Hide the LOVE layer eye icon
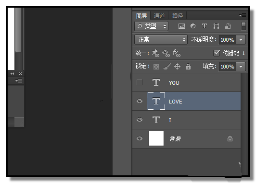This screenshot has width=256, height=183. (140, 101)
